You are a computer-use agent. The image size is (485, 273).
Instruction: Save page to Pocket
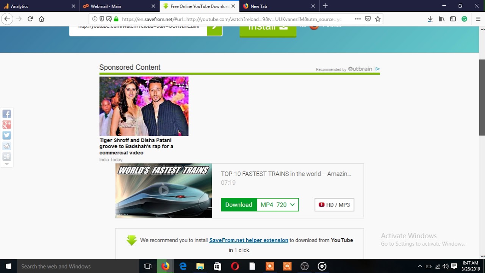pyautogui.click(x=368, y=19)
